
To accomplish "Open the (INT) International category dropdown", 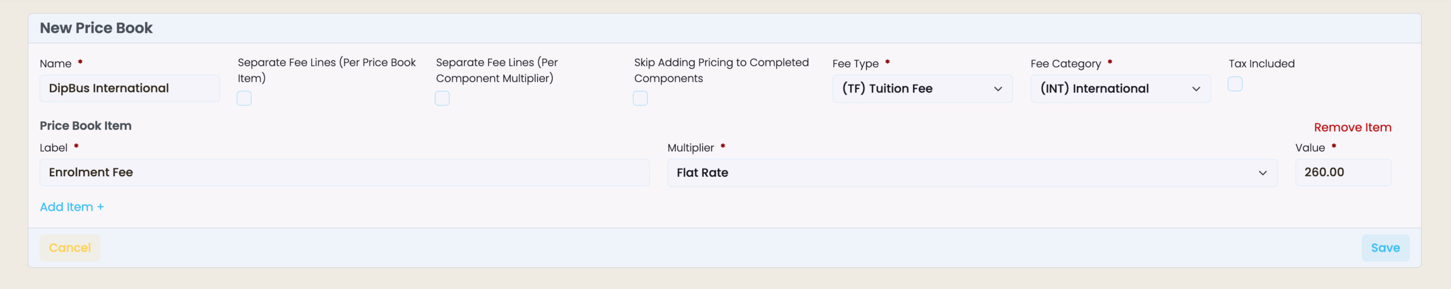I will (x=1121, y=89).
